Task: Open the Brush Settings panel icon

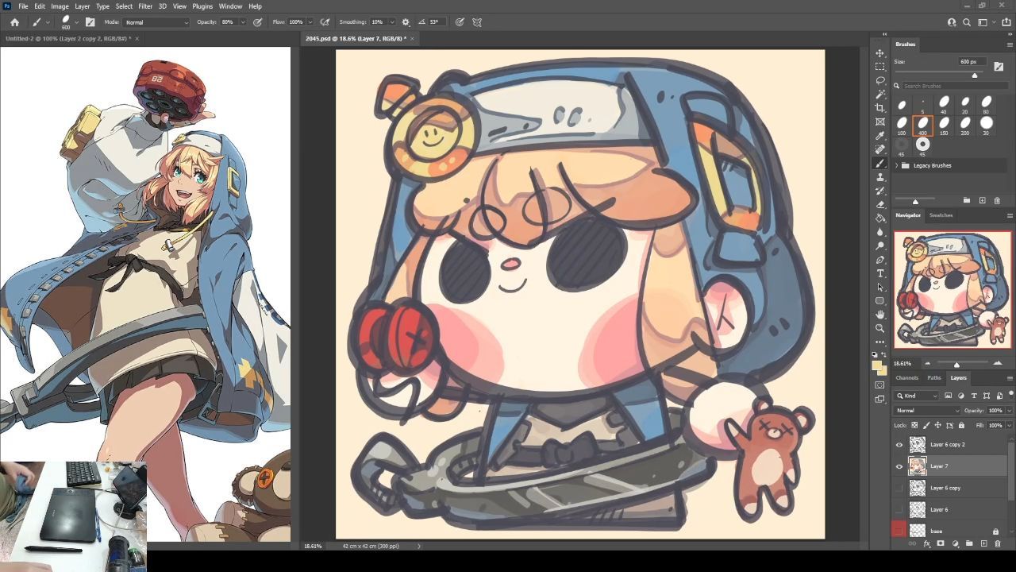Action: point(90,22)
